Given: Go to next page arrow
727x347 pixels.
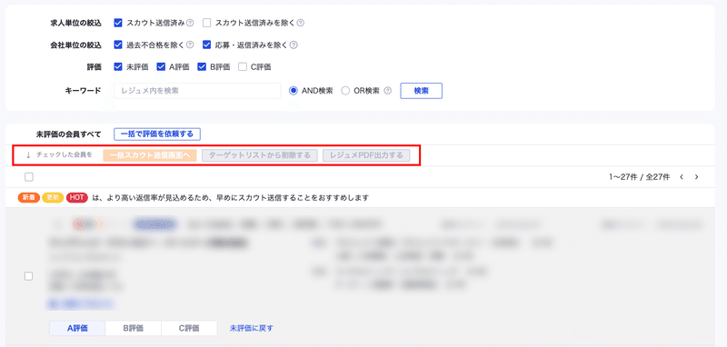Looking at the screenshot, I should click(x=696, y=177).
